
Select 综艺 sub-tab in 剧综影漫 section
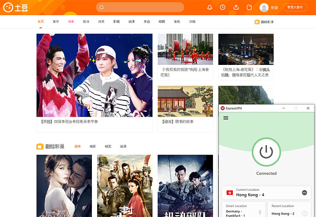coord(108,146)
